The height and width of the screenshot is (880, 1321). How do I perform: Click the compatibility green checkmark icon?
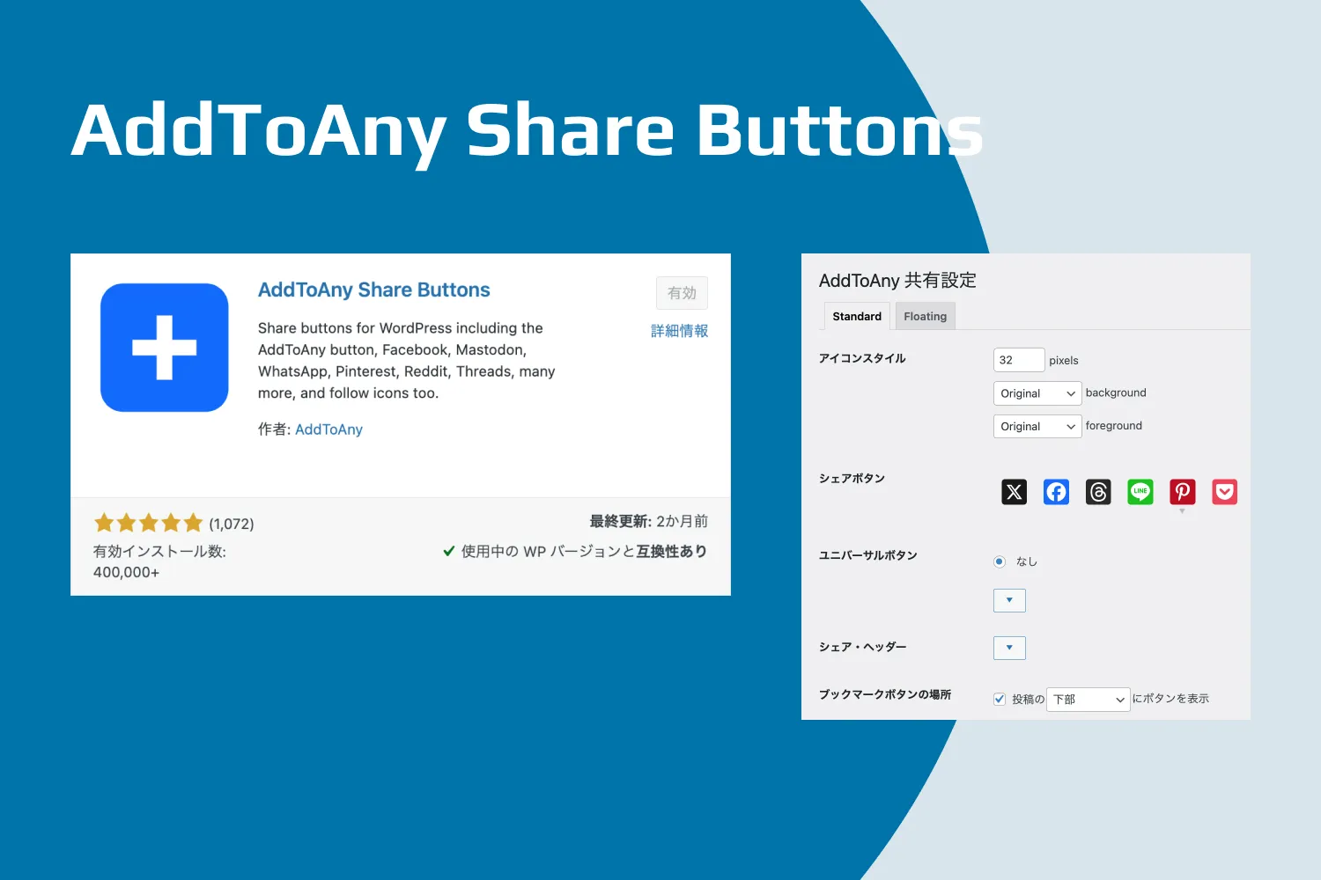coord(448,552)
